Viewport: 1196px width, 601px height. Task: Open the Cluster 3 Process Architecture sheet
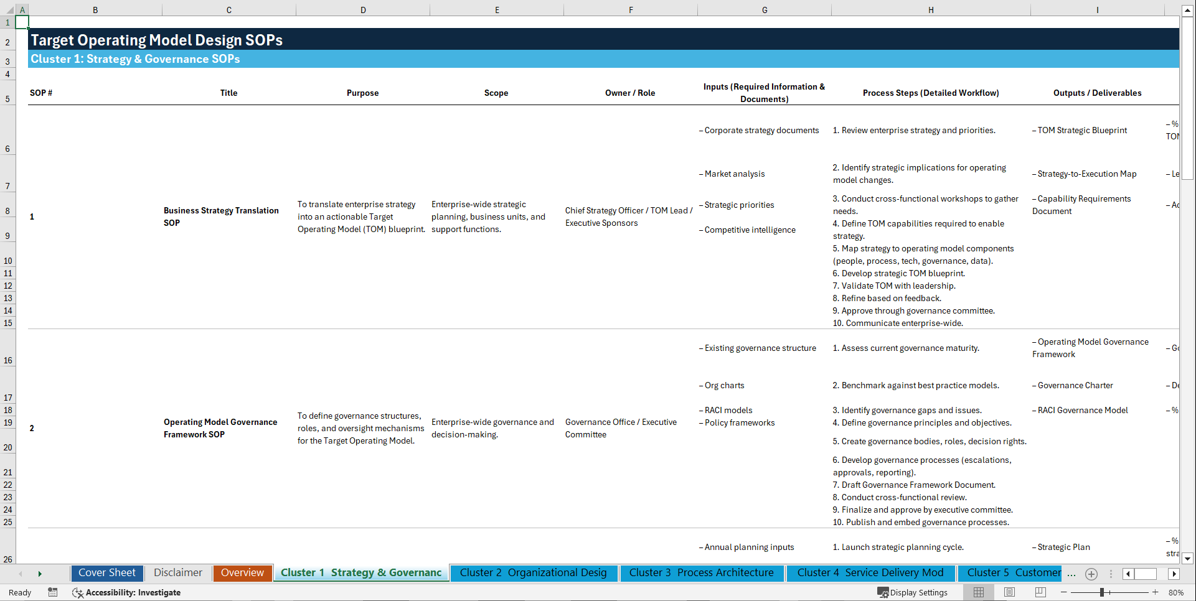point(702,572)
